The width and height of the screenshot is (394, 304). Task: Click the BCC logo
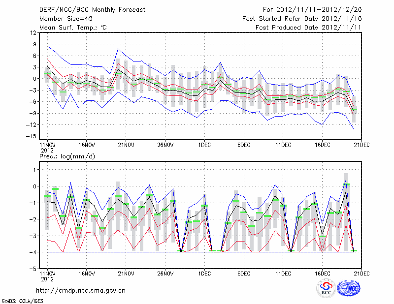[326, 288]
